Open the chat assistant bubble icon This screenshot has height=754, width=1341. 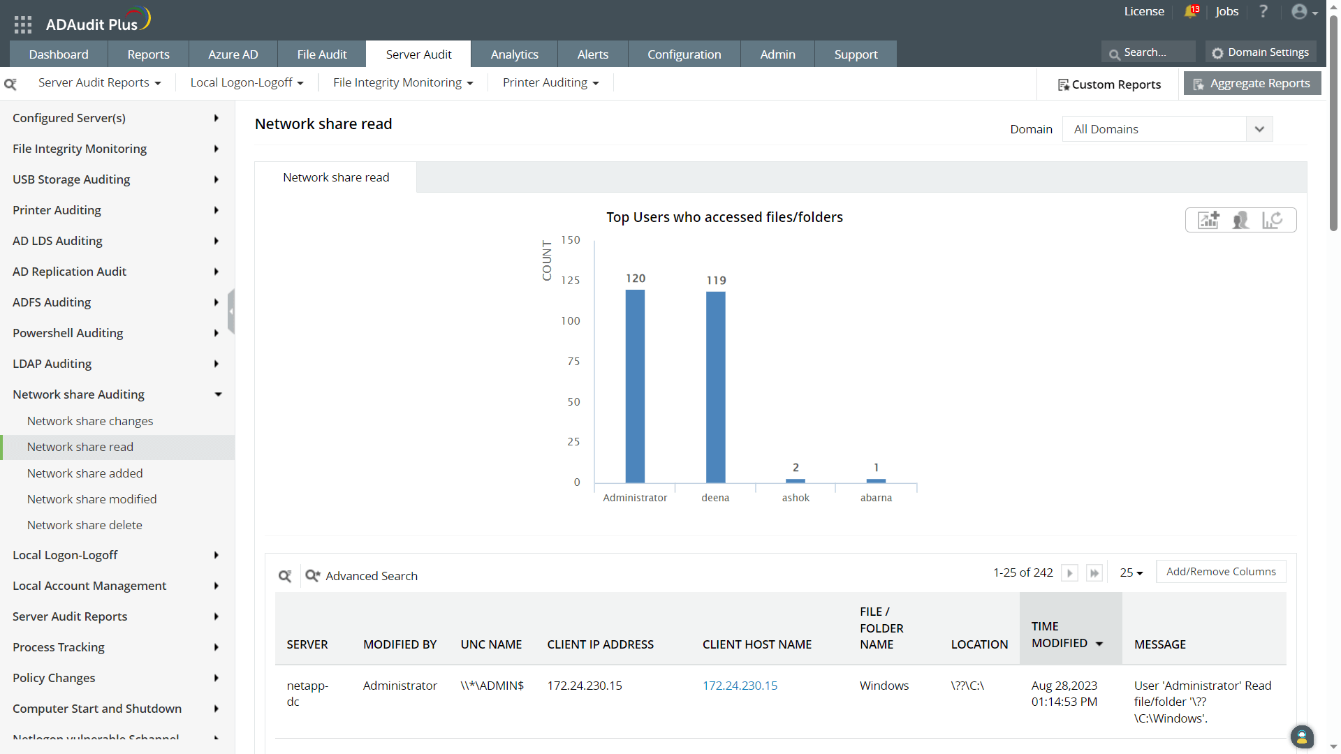(1302, 737)
